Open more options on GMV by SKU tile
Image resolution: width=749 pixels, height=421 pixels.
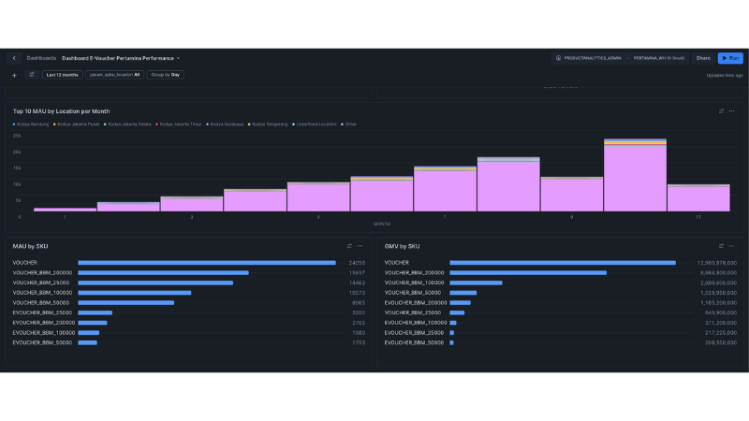point(732,246)
